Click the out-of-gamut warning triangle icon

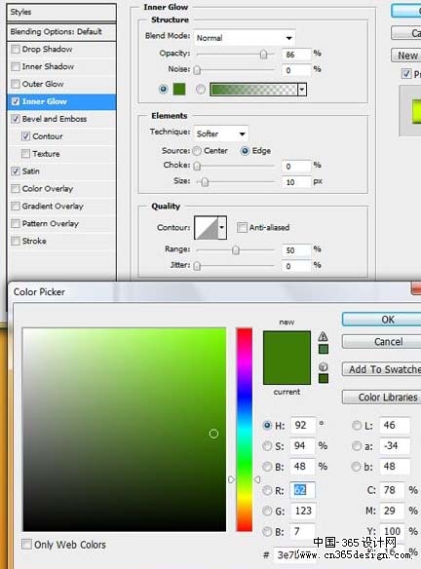[323, 336]
